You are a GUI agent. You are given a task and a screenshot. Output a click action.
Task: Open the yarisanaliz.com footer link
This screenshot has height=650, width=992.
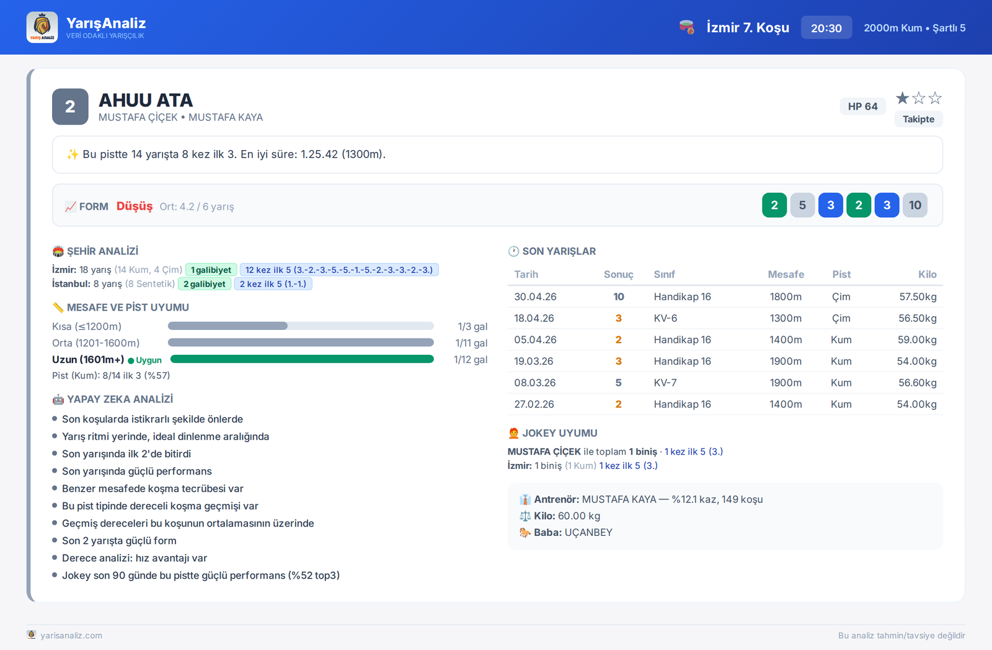pyautogui.click(x=71, y=635)
